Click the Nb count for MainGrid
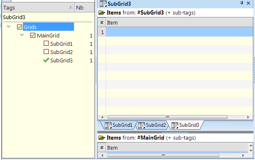The image size is (255, 160). tap(91, 36)
